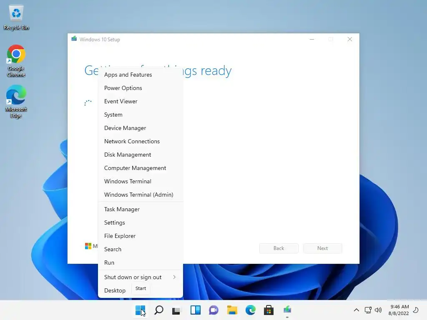
Task: Open Task View icon on taskbar
Action: pos(176,310)
